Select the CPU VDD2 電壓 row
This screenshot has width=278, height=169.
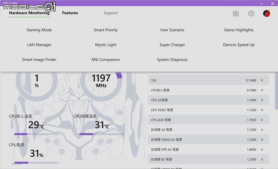click(x=208, y=110)
